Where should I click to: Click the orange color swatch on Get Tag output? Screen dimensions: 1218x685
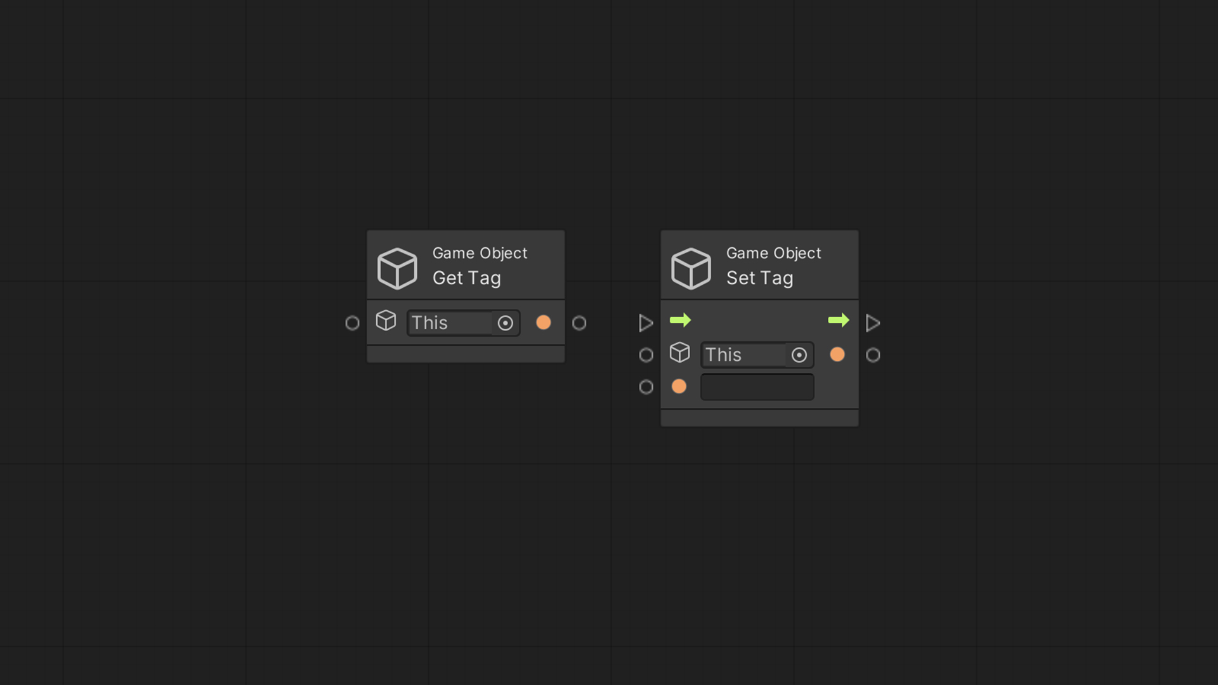coord(544,322)
